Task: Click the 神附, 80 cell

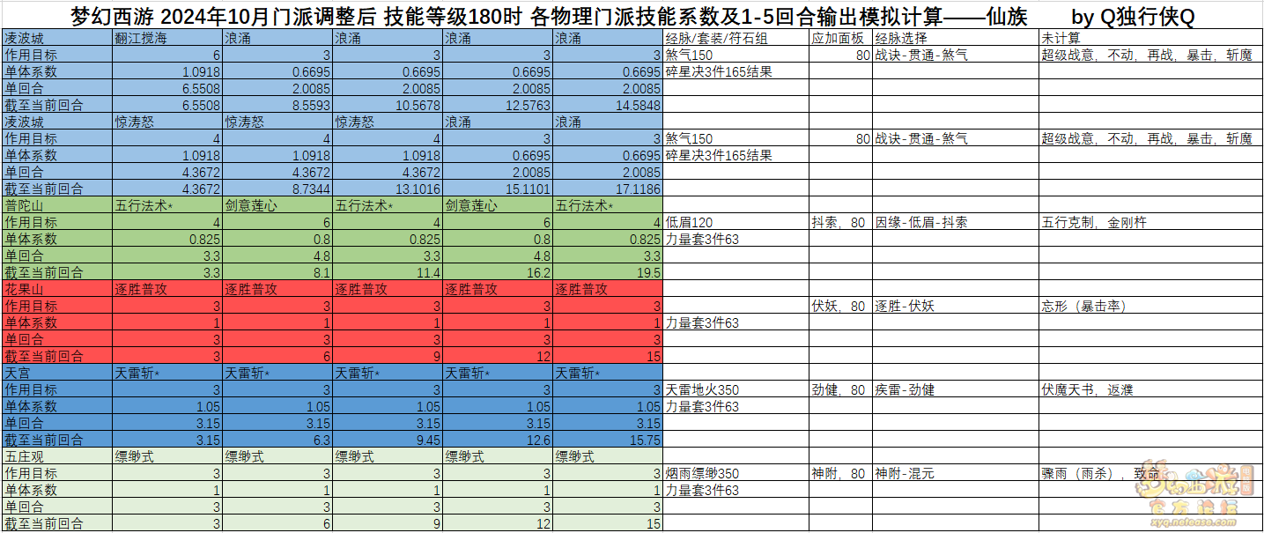Action: (840, 473)
